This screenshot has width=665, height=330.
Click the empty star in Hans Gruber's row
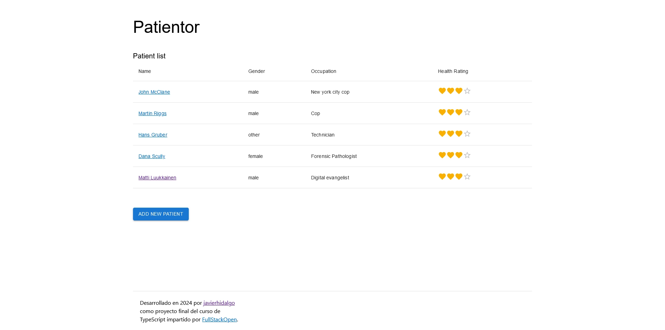coord(467,134)
